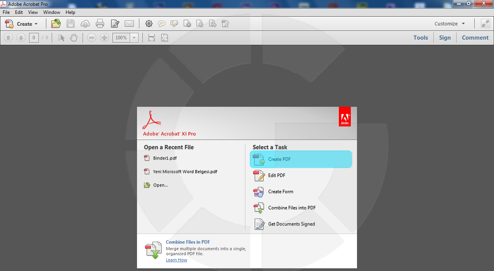494x271 pixels.
Task: Click the extract page icon
Action: tap(213, 24)
